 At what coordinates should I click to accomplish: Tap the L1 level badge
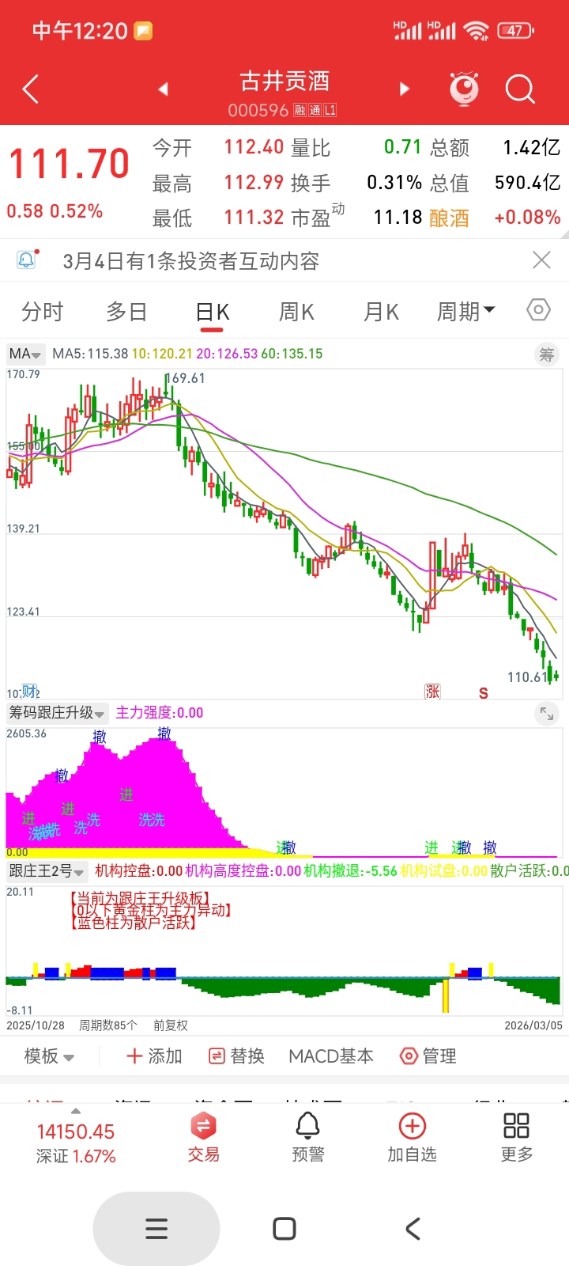tap(330, 110)
